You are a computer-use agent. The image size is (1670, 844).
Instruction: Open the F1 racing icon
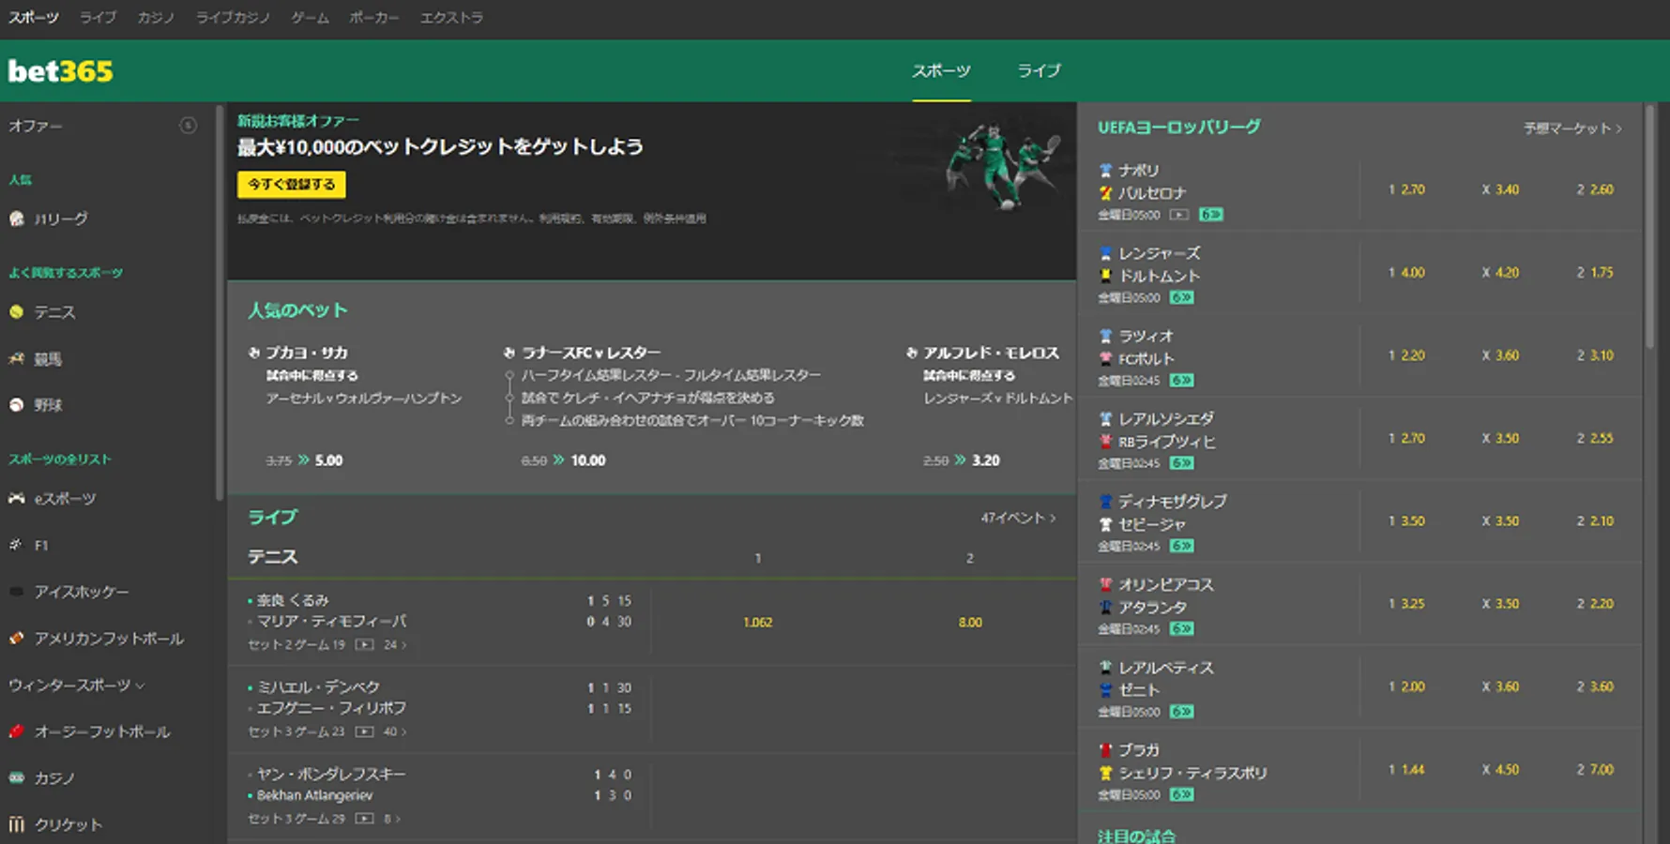tap(16, 545)
